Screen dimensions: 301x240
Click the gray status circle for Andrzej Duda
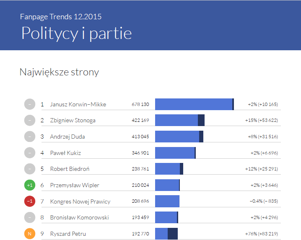[30, 137]
